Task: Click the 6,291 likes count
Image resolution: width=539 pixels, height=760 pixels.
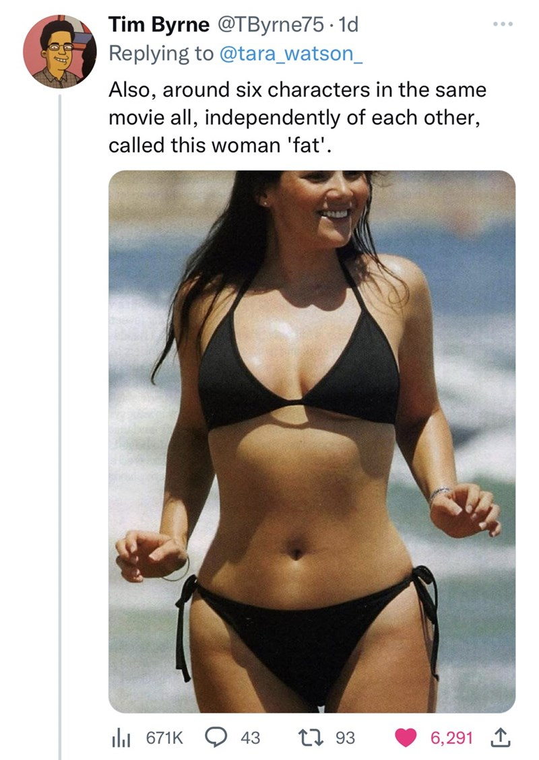Action: (x=451, y=738)
